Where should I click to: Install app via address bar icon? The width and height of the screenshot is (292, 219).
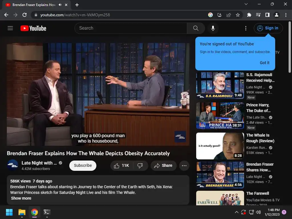coord(220,15)
